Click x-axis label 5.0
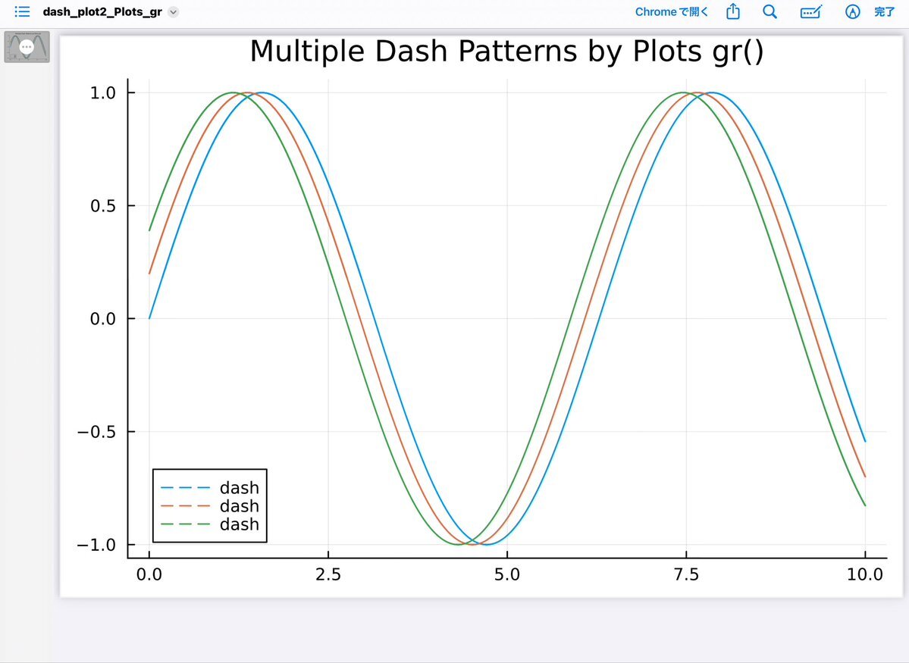 (506, 574)
